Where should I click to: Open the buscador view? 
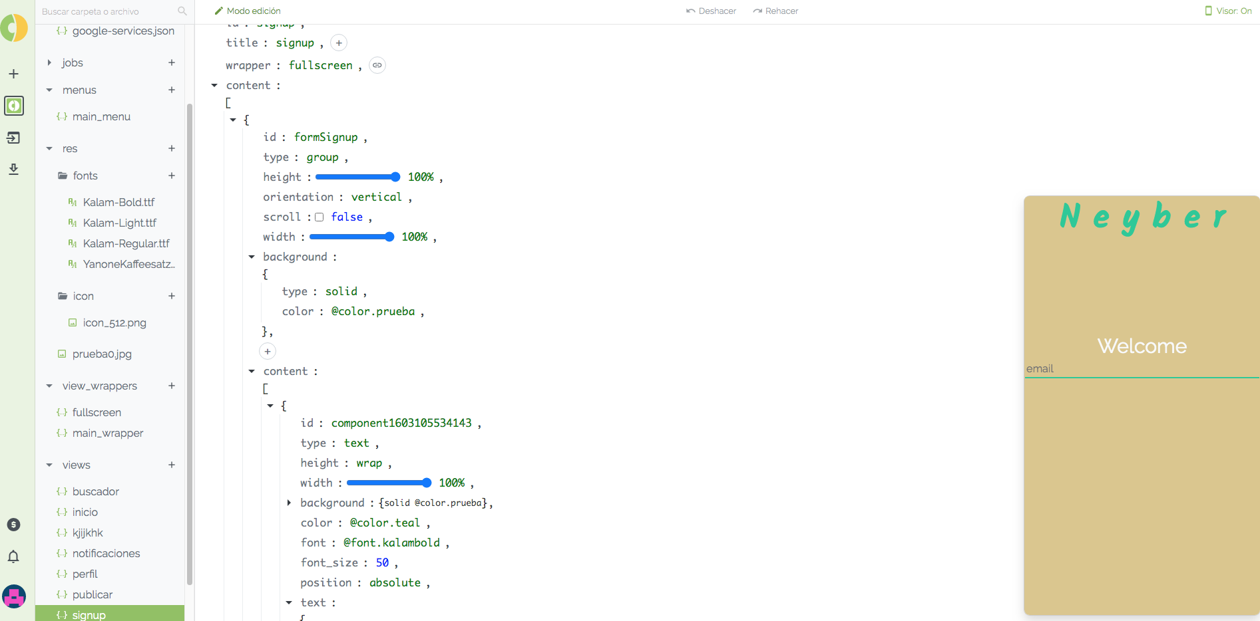[x=96, y=491]
